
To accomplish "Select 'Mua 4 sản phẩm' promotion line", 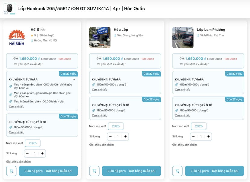I will click(x=43, y=86).
